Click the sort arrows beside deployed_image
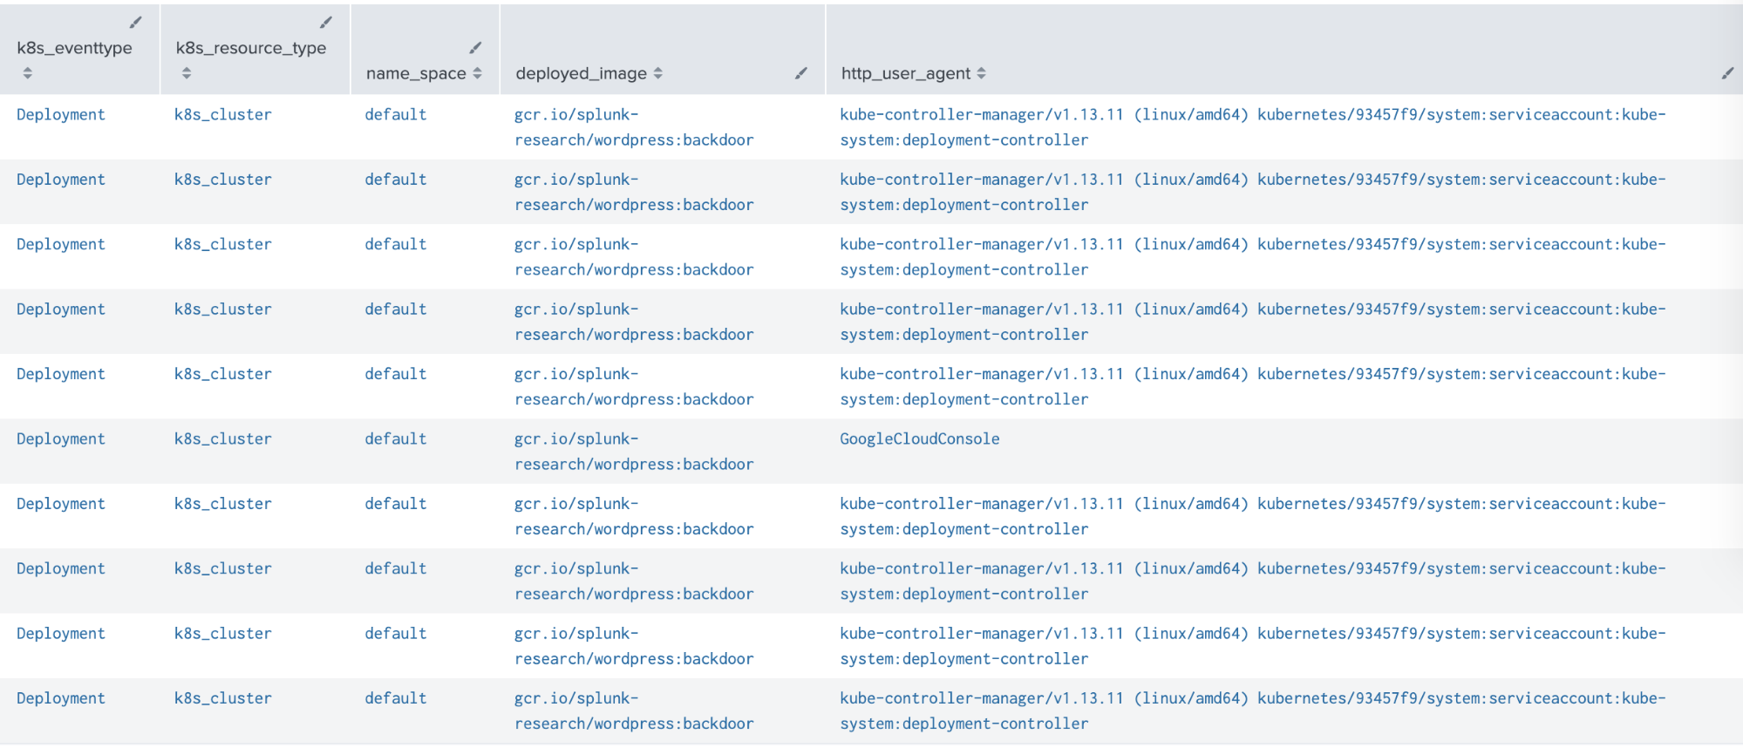Screen dimensions: 1743x748 click(x=658, y=74)
